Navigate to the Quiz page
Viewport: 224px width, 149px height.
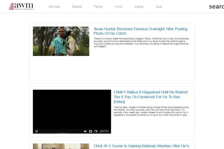click(159, 7)
